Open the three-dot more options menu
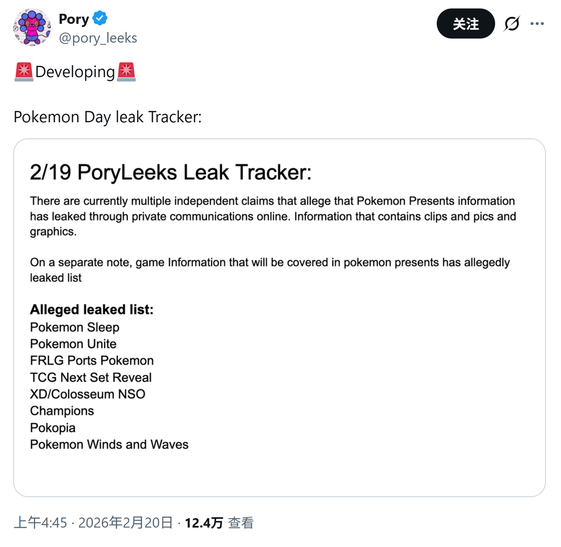Viewport: 561px width, 547px height. point(537,24)
